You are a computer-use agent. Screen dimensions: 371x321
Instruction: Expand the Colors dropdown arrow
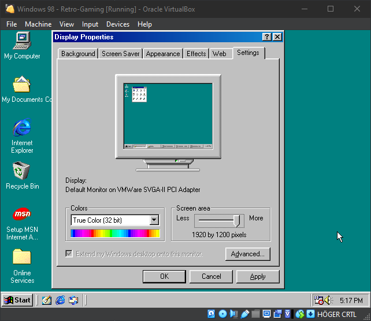(x=154, y=220)
